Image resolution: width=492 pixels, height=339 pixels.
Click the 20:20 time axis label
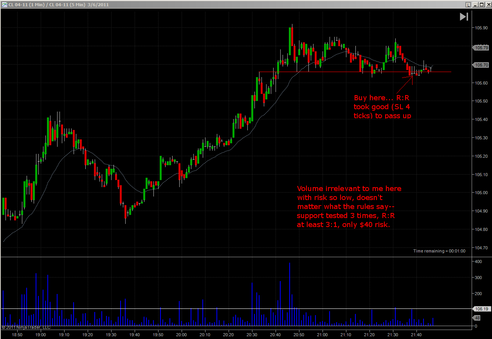coord(229,335)
